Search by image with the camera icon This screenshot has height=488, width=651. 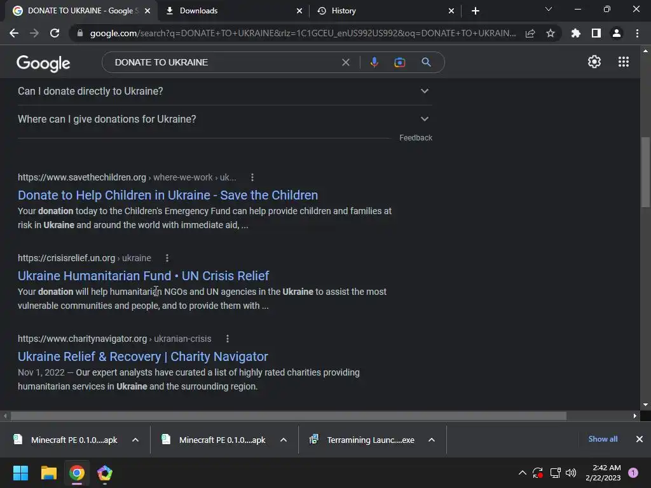(x=399, y=62)
